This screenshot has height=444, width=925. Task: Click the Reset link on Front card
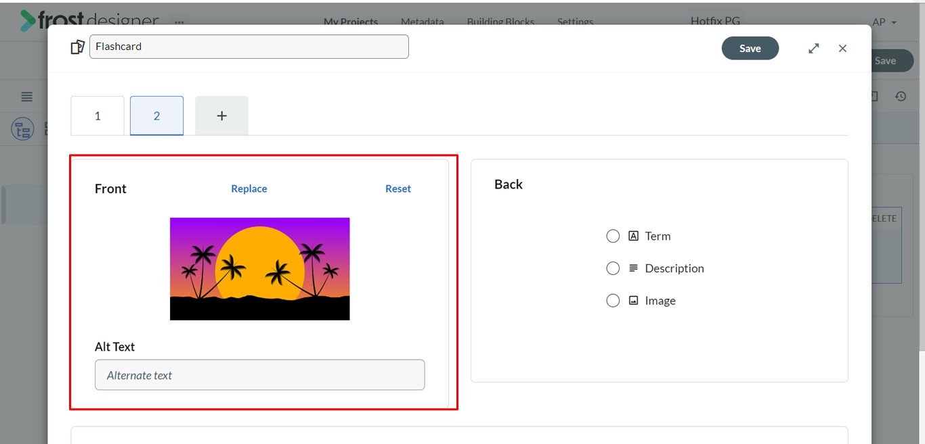point(398,189)
